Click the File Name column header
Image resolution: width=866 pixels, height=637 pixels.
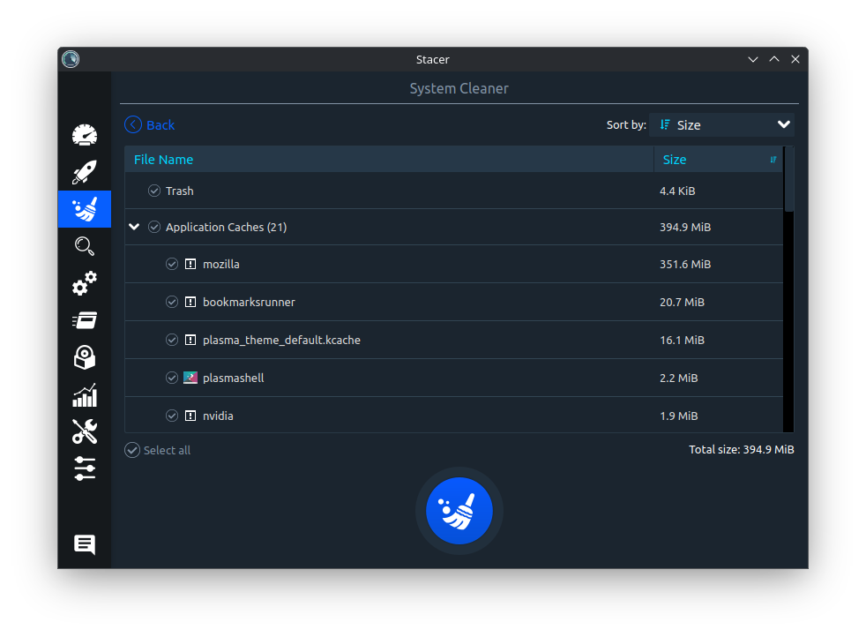[388, 160]
